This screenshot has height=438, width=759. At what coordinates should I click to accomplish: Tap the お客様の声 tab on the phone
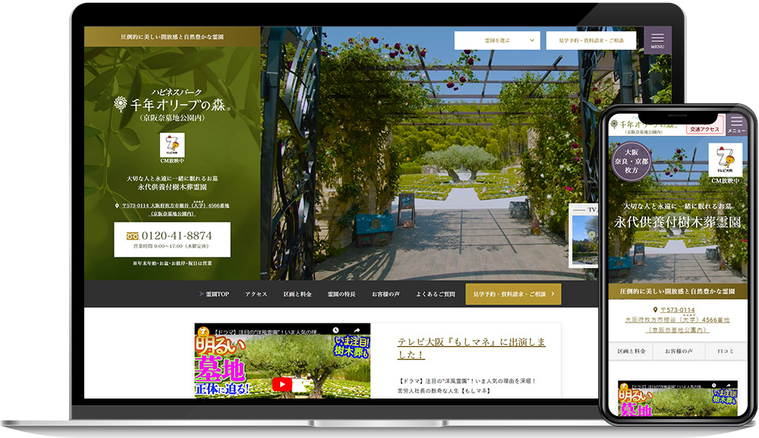coord(679,351)
